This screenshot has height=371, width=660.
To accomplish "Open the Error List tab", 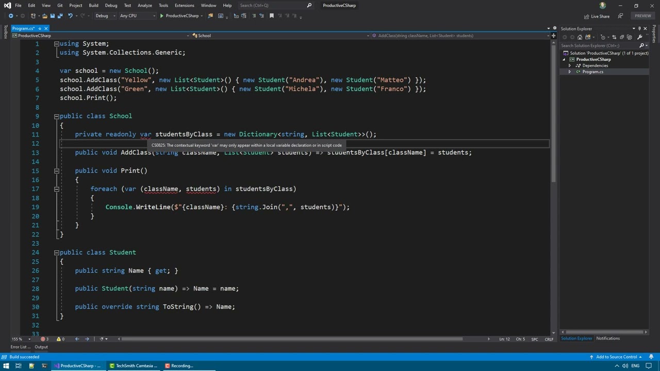I will coord(21,347).
